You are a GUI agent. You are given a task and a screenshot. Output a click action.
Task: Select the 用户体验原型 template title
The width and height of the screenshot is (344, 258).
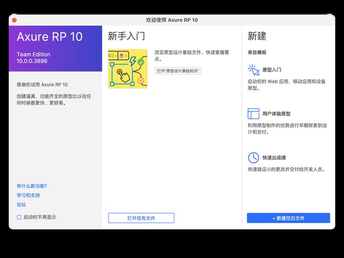point(276,114)
